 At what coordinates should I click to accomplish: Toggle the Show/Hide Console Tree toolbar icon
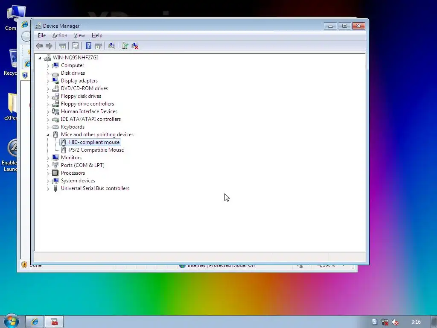pos(62,46)
